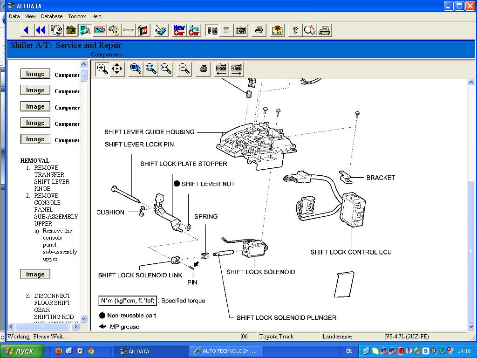Image resolution: width=477 pixels, height=358 pixels.
Task: Open the Database menu
Action: 52,16
